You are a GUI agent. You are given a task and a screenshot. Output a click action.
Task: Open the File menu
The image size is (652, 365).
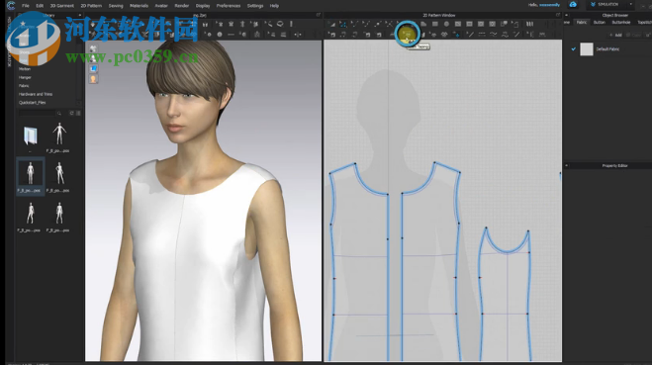26,6
